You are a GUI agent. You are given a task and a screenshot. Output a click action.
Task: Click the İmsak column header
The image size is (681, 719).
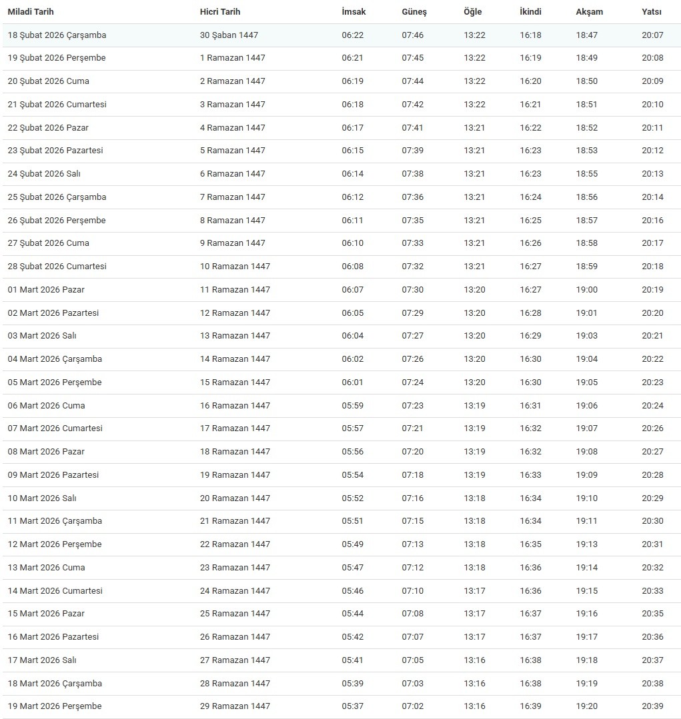(x=354, y=12)
